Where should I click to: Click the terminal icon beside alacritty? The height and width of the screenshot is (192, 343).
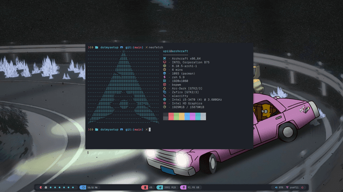[x=165, y=96]
